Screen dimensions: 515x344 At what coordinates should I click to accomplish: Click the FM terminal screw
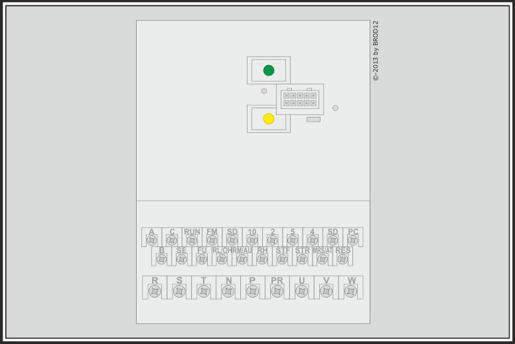pyautogui.click(x=212, y=240)
